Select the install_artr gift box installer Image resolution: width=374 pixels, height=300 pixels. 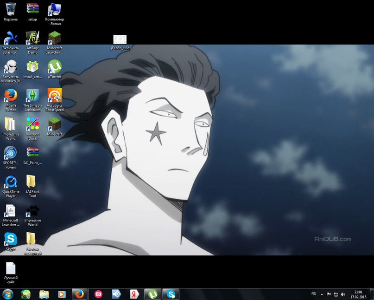(x=32, y=69)
